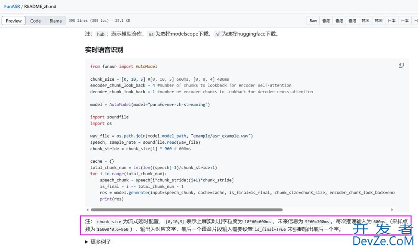Click the right arrow of the code scrollbar
This screenshot has width=418, height=250.
(x=392, y=210)
